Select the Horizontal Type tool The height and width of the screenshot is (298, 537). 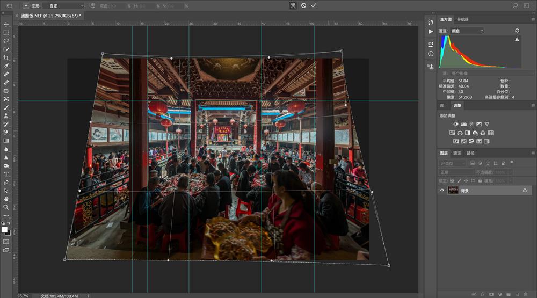[6, 174]
